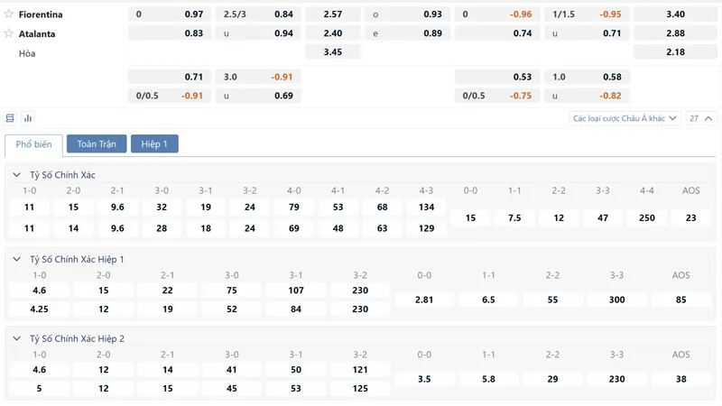Viewport: 722px width, 406px height.
Task: Open the Hiệp 1 tab
Action: (x=154, y=143)
